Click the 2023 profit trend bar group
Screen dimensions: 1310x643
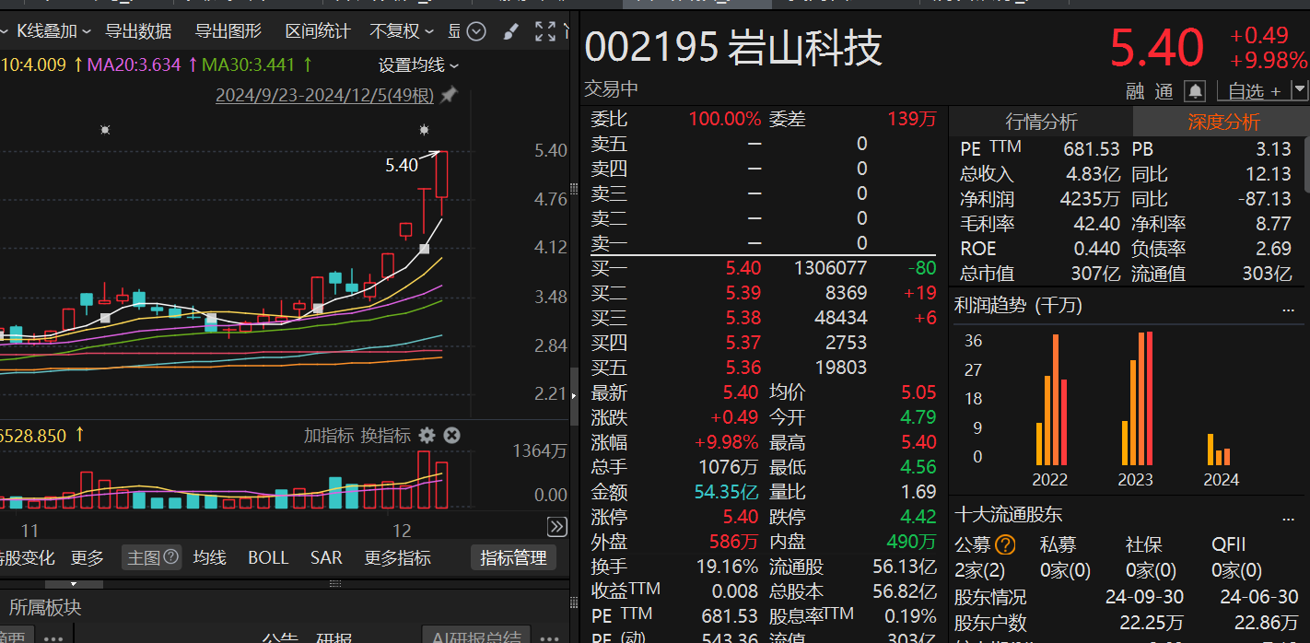(1137, 399)
